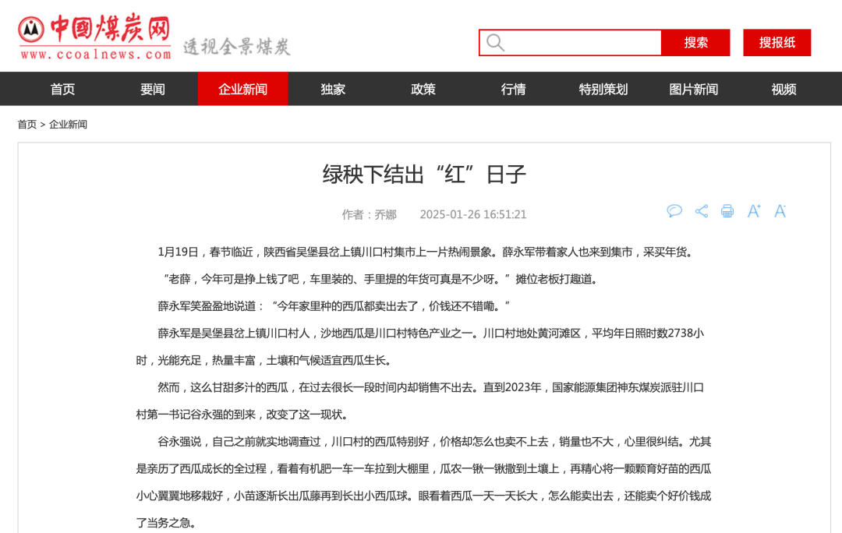842x533 pixels.
Task: Open the 要闻 navigation tab
Action: [x=153, y=89]
